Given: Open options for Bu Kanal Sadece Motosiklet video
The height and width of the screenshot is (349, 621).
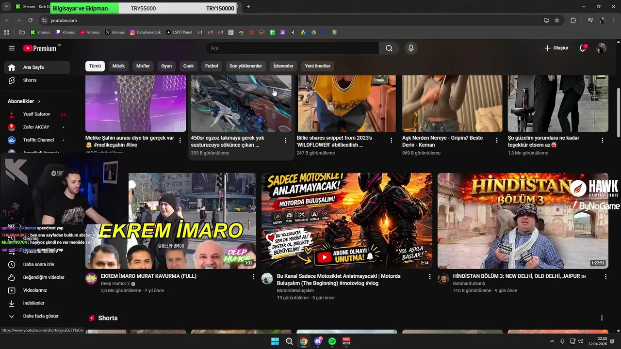Looking at the screenshot, I should (429, 276).
